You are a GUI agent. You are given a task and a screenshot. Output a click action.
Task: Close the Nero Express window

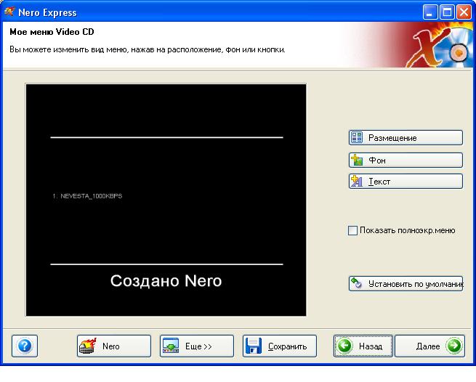coord(464,12)
